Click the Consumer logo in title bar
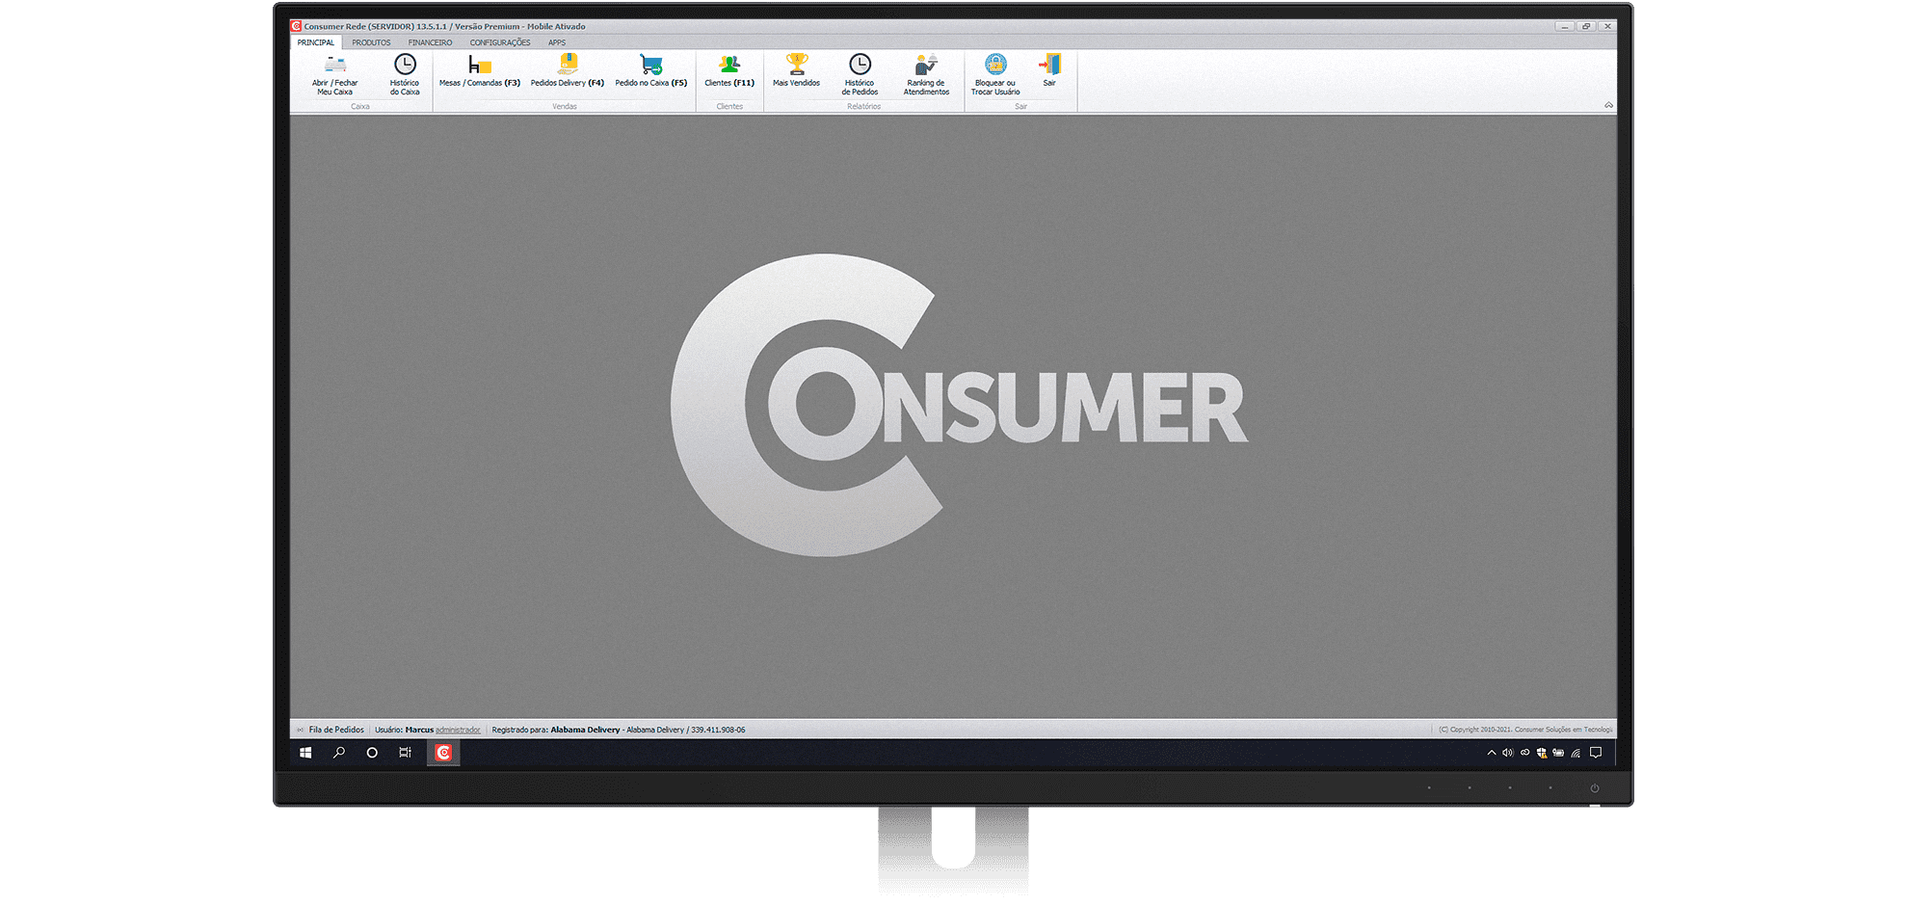The height and width of the screenshot is (905, 1907). 297,26
